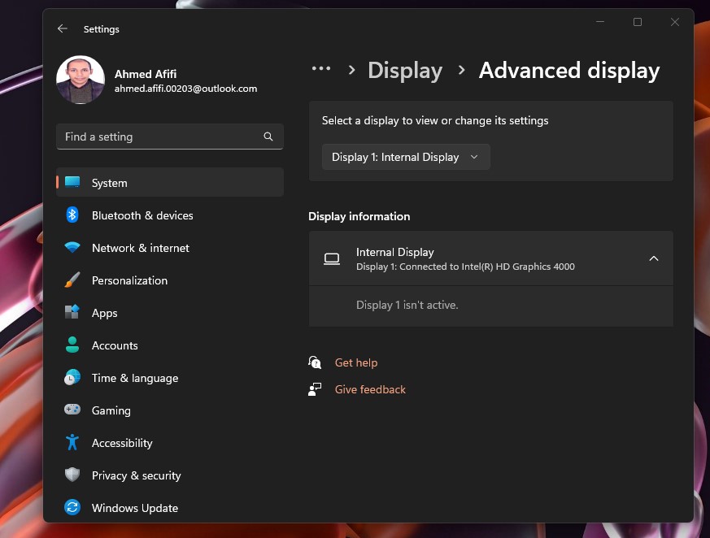
Task: Open Time & language settings
Action: coord(134,378)
